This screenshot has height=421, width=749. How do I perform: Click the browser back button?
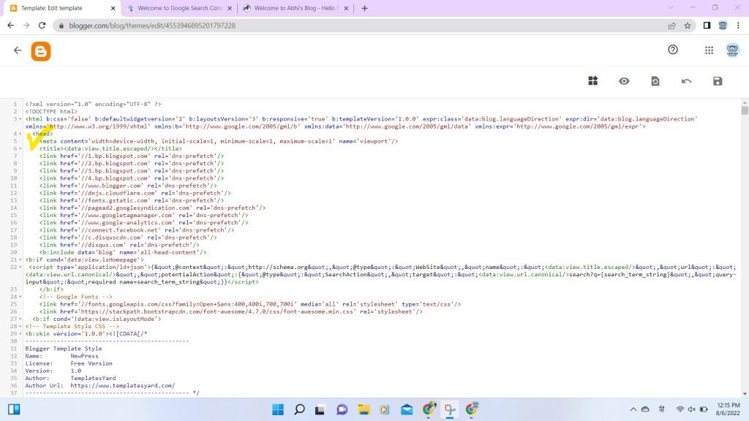tap(10, 26)
